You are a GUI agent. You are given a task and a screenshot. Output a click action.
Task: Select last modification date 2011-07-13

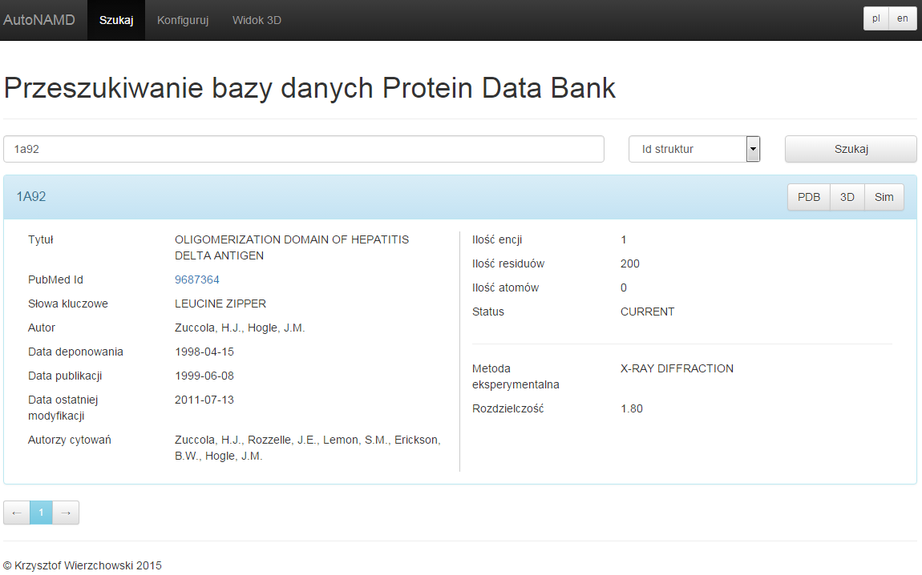pos(204,400)
